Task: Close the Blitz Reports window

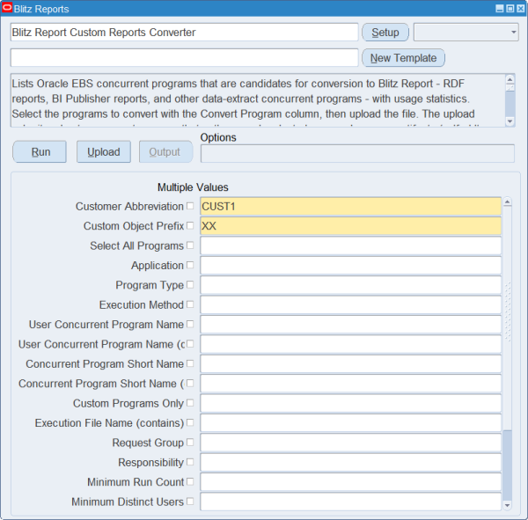Action: (521, 9)
